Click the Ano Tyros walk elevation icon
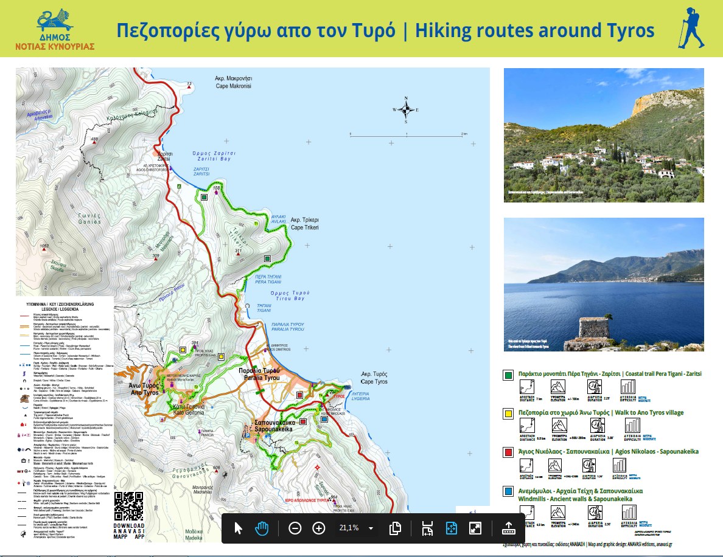Screen dimensions: 723x557 (559, 426)
